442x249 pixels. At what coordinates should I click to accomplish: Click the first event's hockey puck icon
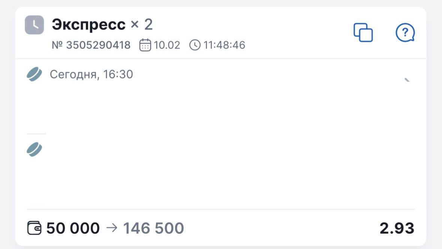(x=34, y=74)
